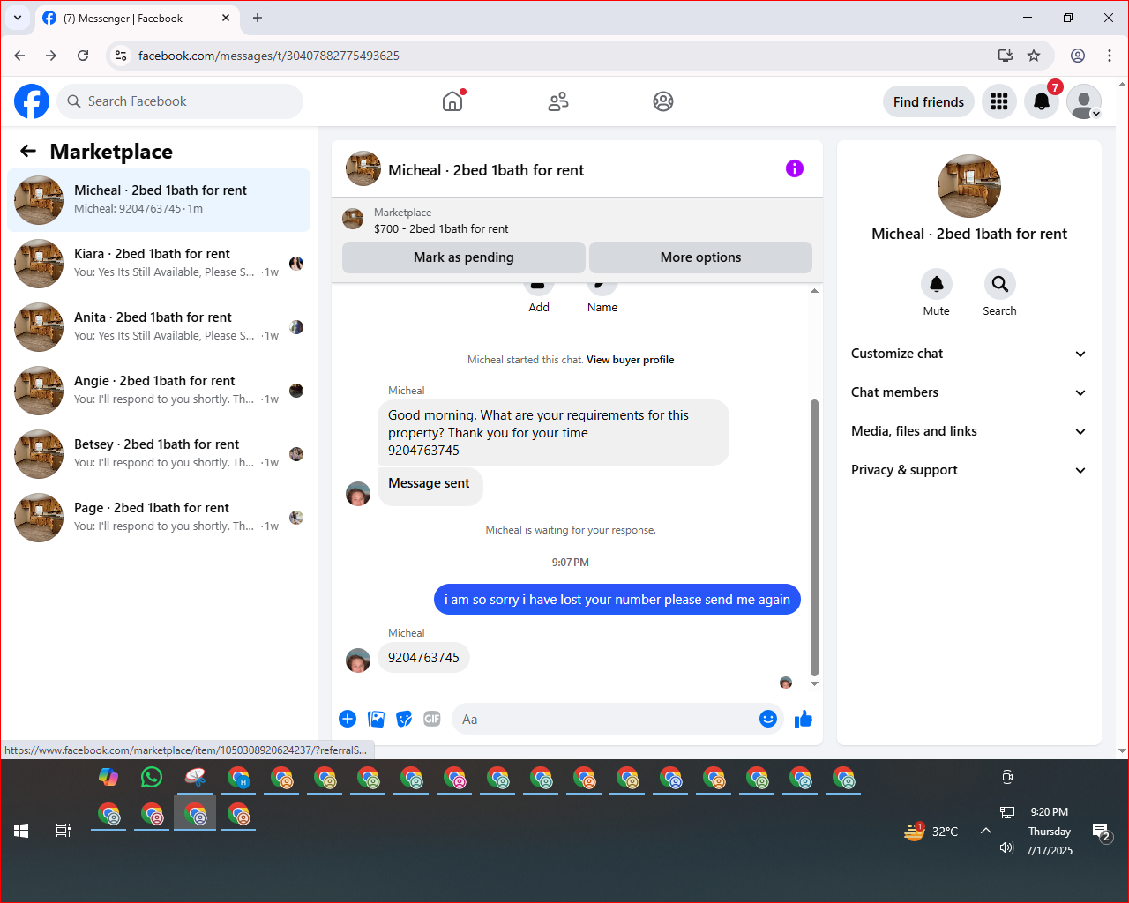Attach a photo using image icon
Viewport: 1129px width, 903px height.
point(376,719)
